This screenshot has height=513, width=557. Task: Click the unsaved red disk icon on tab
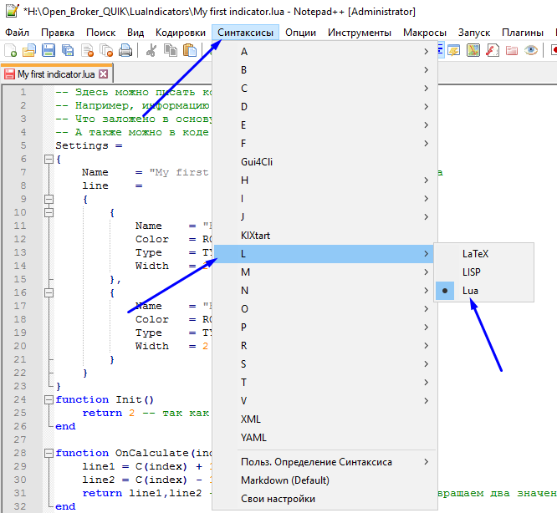point(9,74)
